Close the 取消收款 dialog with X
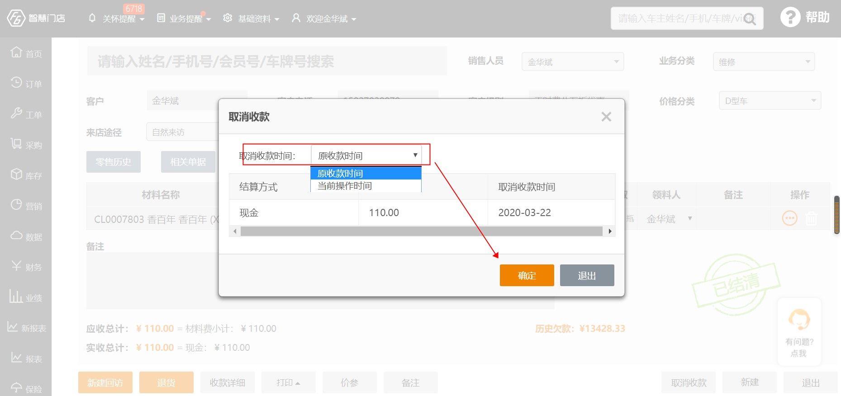The image size is (841, 396). pos(606,117)
